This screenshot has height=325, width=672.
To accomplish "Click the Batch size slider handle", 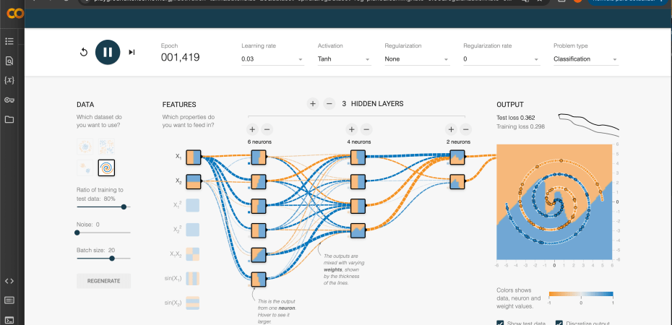I will 111,258.
